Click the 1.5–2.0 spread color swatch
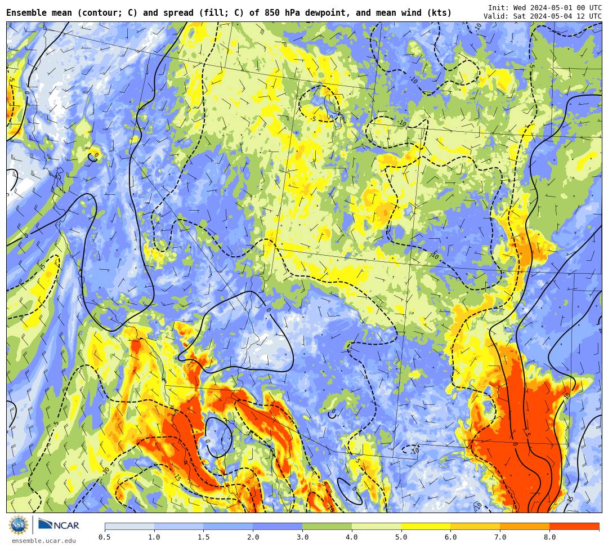The image size is (608, 548). point(229,526)
